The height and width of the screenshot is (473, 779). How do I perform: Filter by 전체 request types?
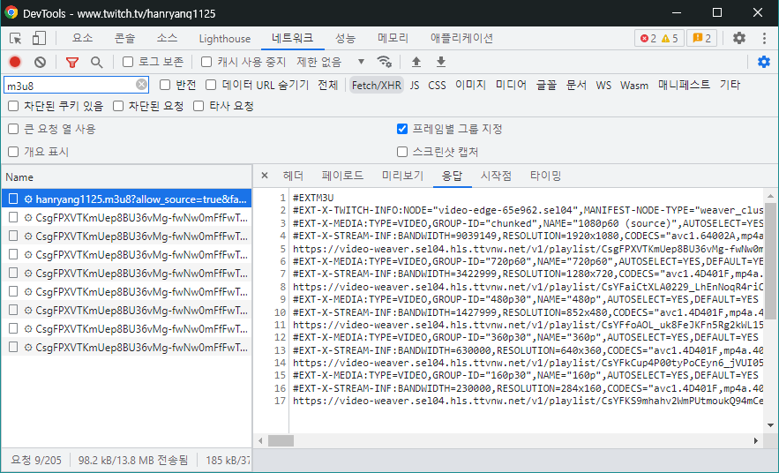[328, 85]
